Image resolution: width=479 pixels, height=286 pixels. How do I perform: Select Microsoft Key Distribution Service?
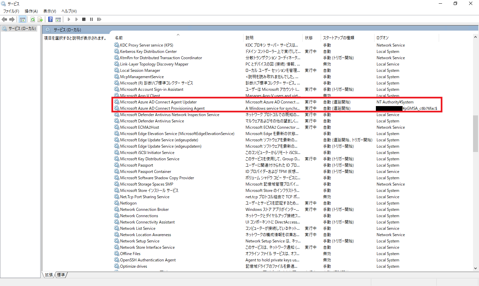tap(150, 159)
